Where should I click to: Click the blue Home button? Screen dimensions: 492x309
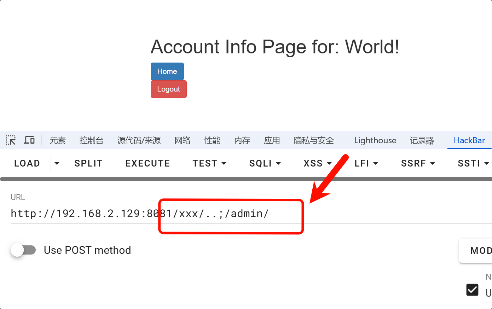pyautogui.click(x=167, y=71)
